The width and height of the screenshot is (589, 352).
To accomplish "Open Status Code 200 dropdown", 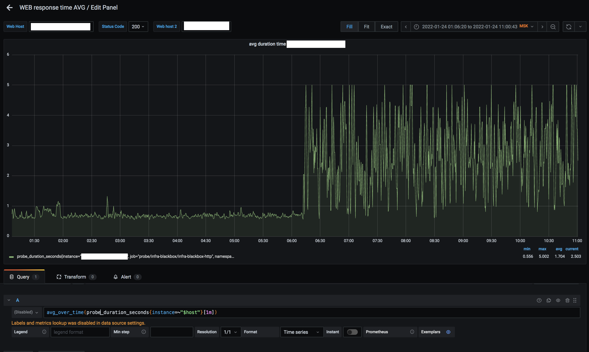I will [138, 27].
